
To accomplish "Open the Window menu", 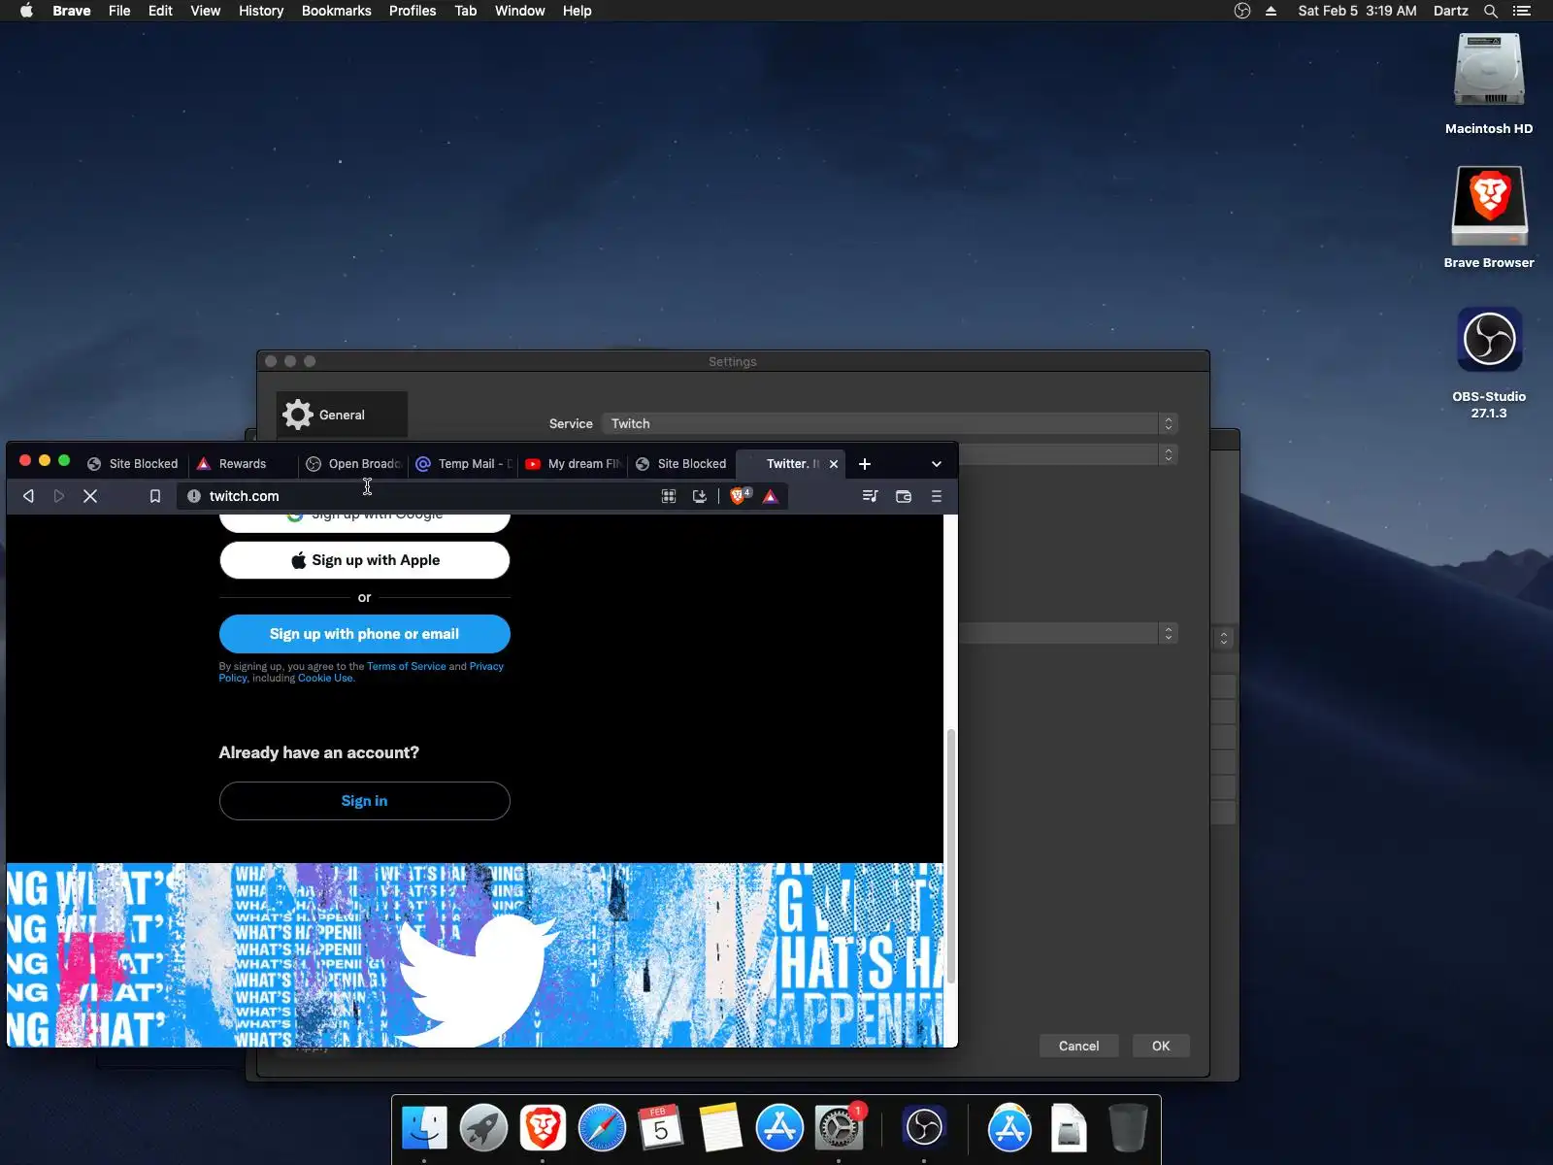I will (x=520, y=11).
